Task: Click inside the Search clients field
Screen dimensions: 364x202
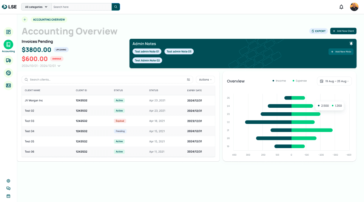Action: point(106,80)
